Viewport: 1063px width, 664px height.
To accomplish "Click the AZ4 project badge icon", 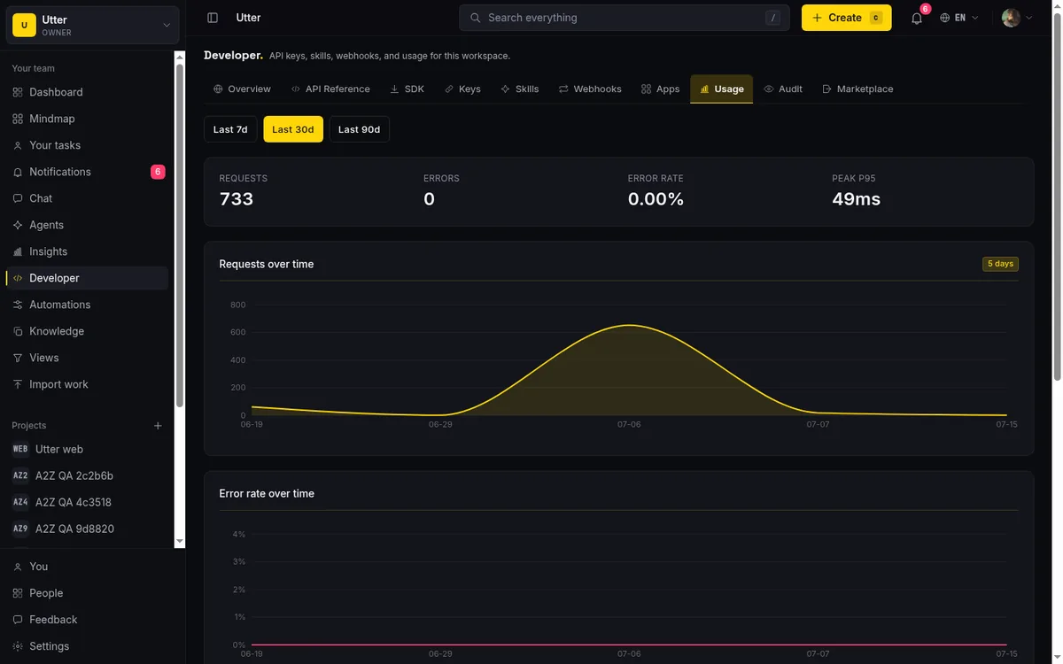I will (x=20, y=502).
